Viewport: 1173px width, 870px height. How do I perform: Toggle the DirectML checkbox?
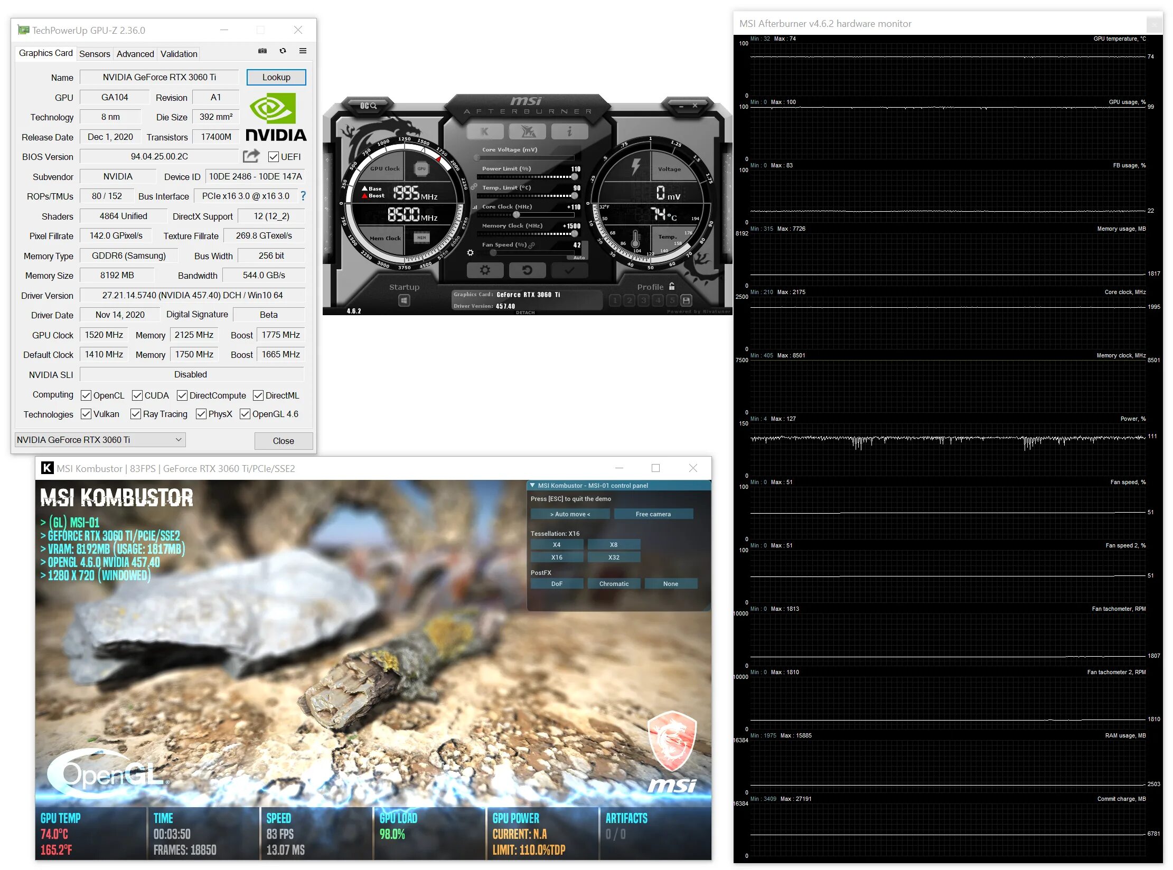click(x=258, y=395)
